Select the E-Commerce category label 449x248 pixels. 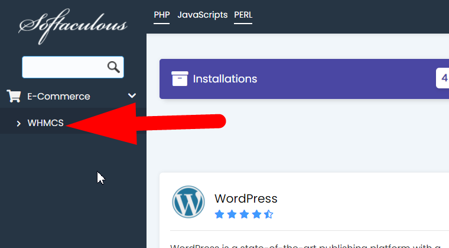[58, 97]
